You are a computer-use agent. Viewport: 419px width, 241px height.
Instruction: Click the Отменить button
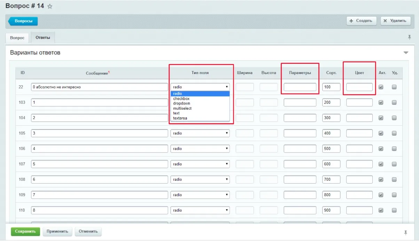click(x=88, y=232)
